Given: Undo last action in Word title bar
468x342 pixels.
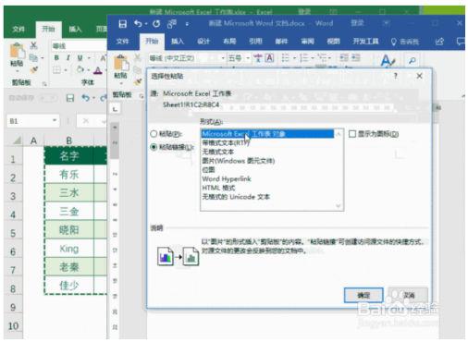Looking at the screenshot, I should point(138,24).
